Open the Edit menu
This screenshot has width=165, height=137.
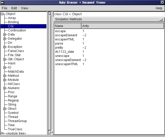click(14, 8)
